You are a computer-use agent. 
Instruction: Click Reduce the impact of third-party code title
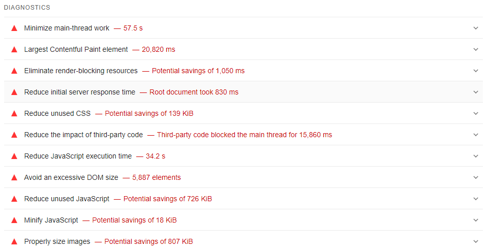tap(83, 135)
